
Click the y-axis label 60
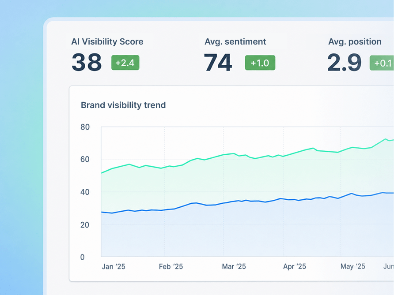[x=85, y=160]
